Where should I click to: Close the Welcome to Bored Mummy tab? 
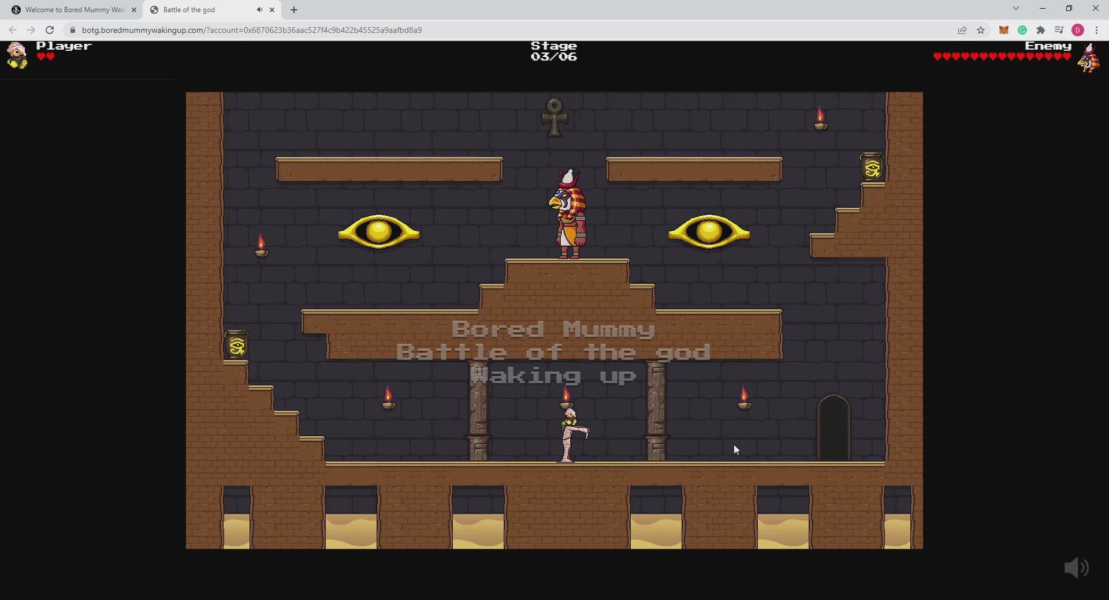coord(134,10)
